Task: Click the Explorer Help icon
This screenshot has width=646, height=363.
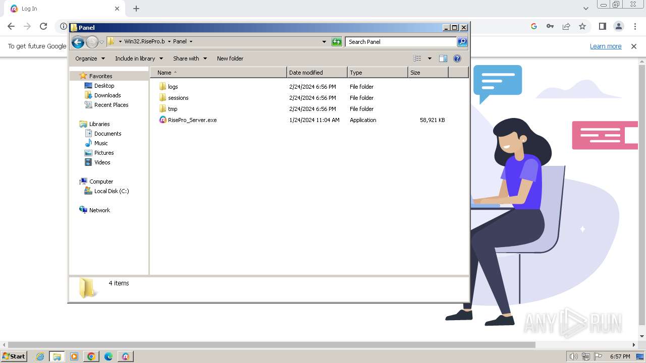Action: (x=457, y=58)
